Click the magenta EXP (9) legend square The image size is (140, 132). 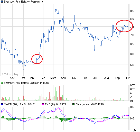coord(43,104)
